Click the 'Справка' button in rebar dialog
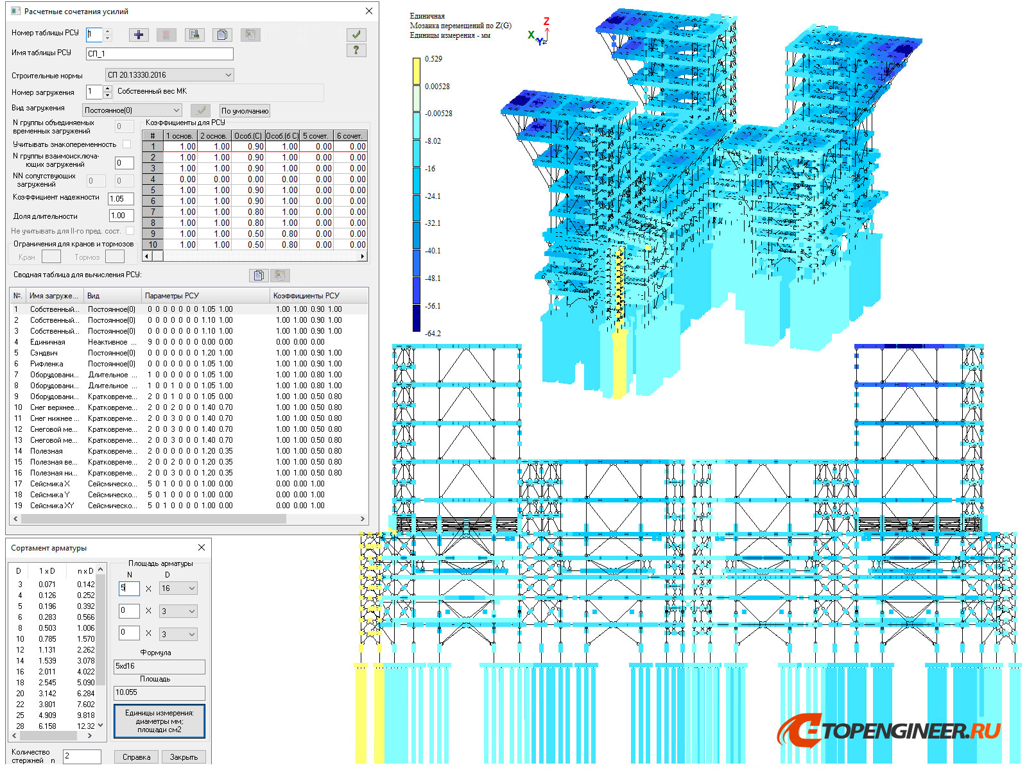 coord(136,757)
